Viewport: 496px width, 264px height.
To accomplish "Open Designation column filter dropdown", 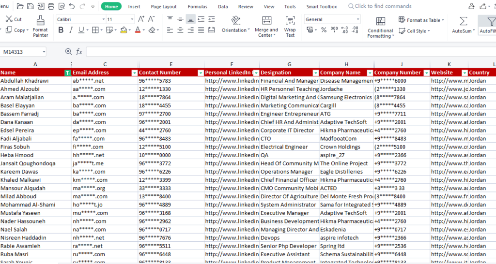I will pos(316,73).
